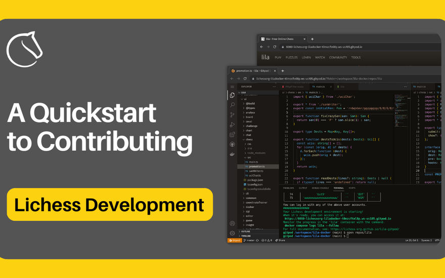The width and height of the screenshot is (445, 278).
Task: Reload the lila chess browser window page
Action: coord(275,47)
